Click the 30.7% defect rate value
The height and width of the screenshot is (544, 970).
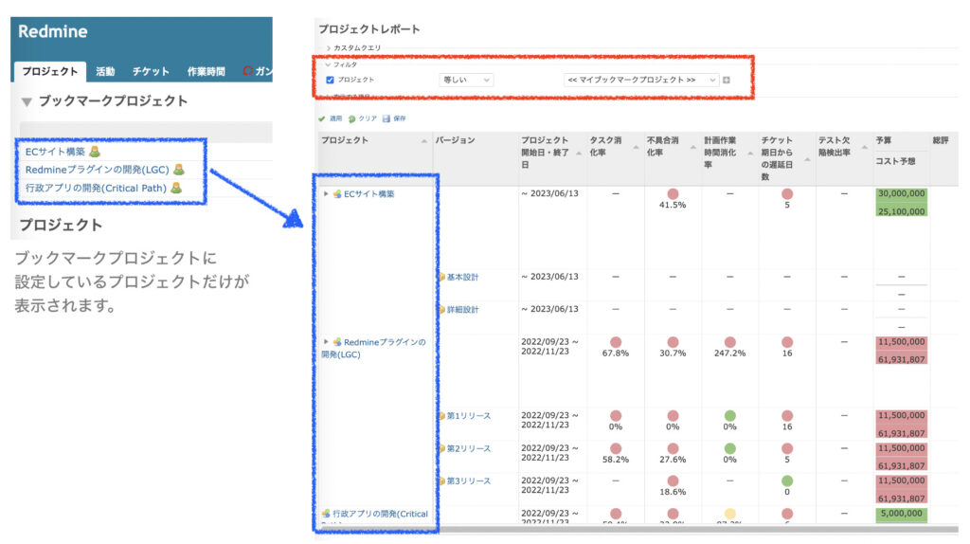point(673,354)
